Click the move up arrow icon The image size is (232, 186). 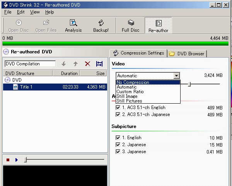click(x=75, y=64)
